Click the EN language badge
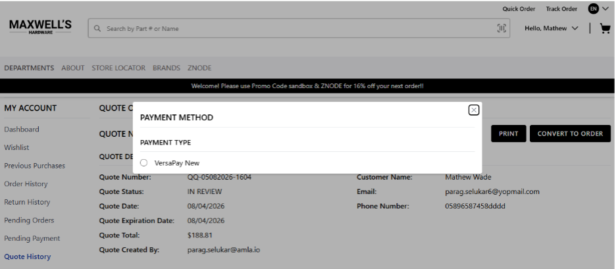The image size is (616, 269). [593, 9]
